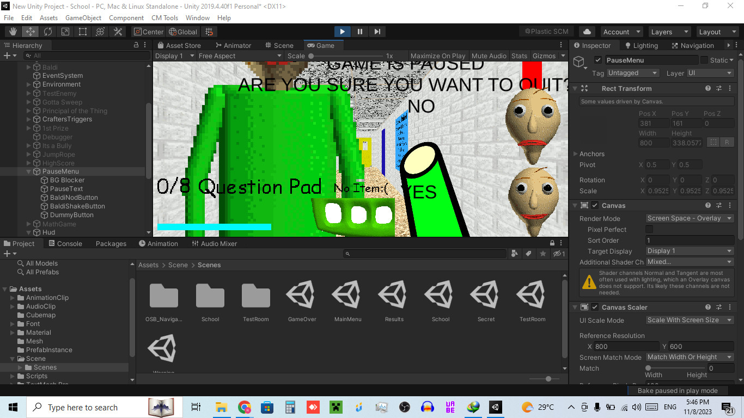Open Canvas component help icon
This screenshot has height=418, width=744.
click(x=708, y=205)
